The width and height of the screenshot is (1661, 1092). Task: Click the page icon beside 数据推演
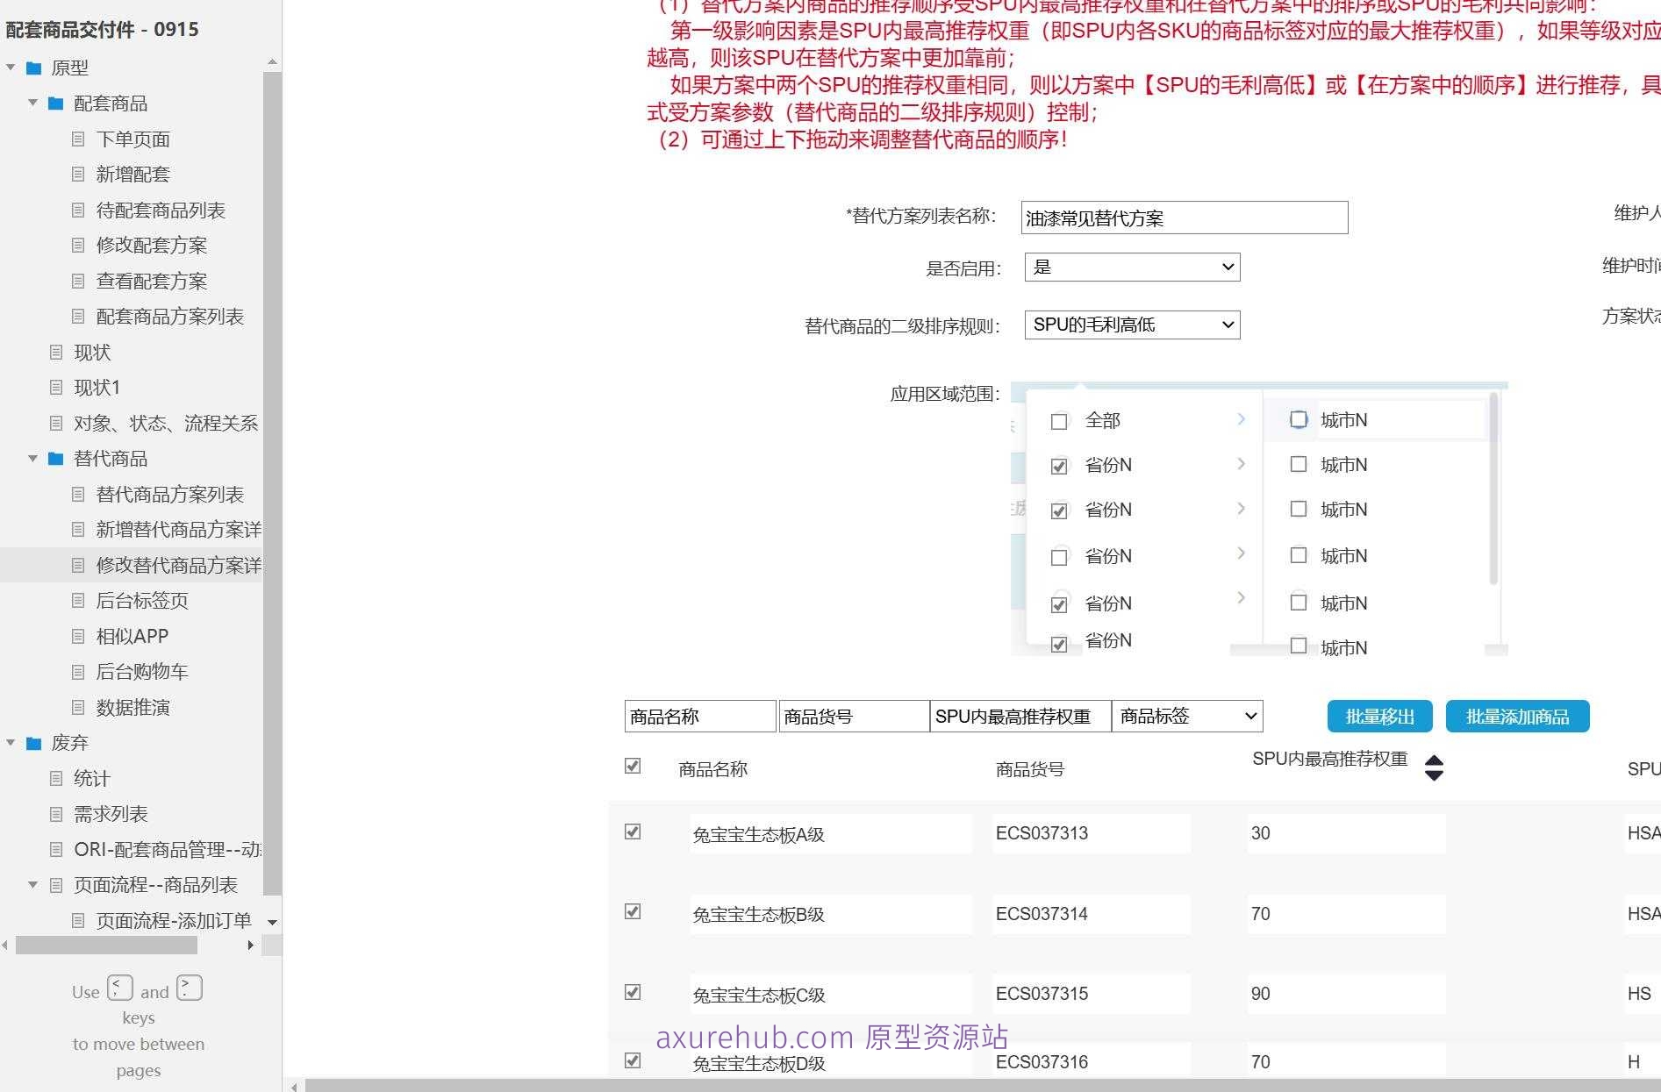79,707
